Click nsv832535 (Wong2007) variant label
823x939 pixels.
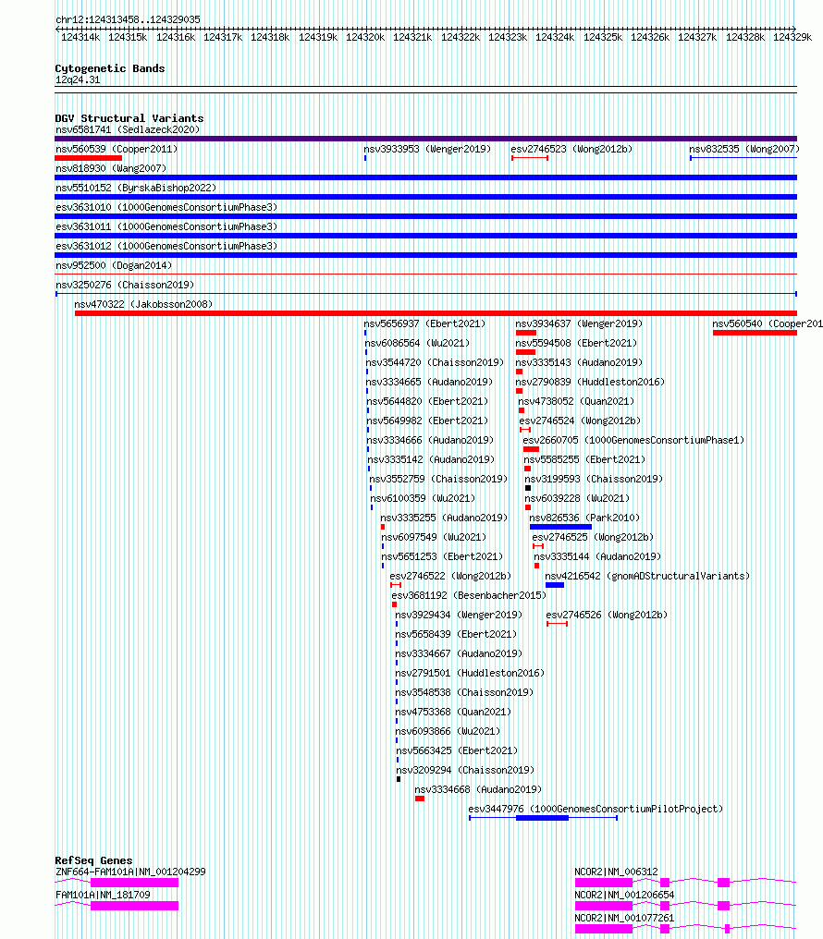743,149
